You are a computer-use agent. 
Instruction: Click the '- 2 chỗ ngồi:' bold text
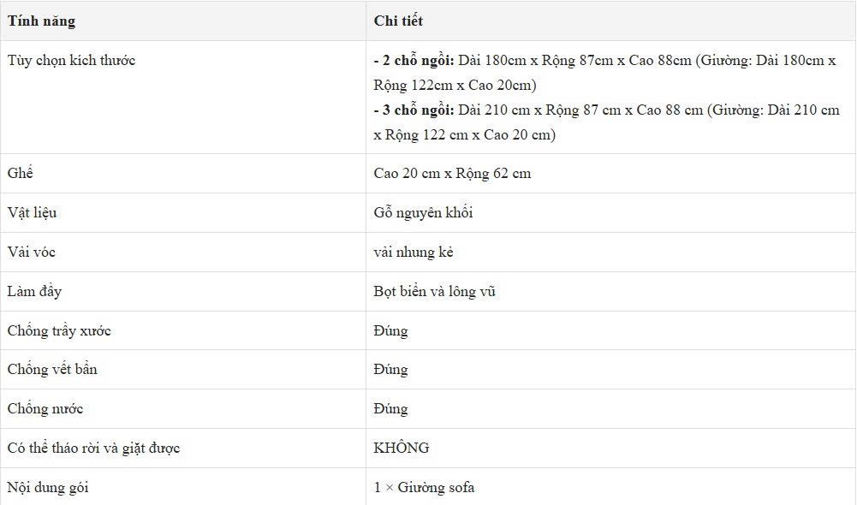point(414,60)
